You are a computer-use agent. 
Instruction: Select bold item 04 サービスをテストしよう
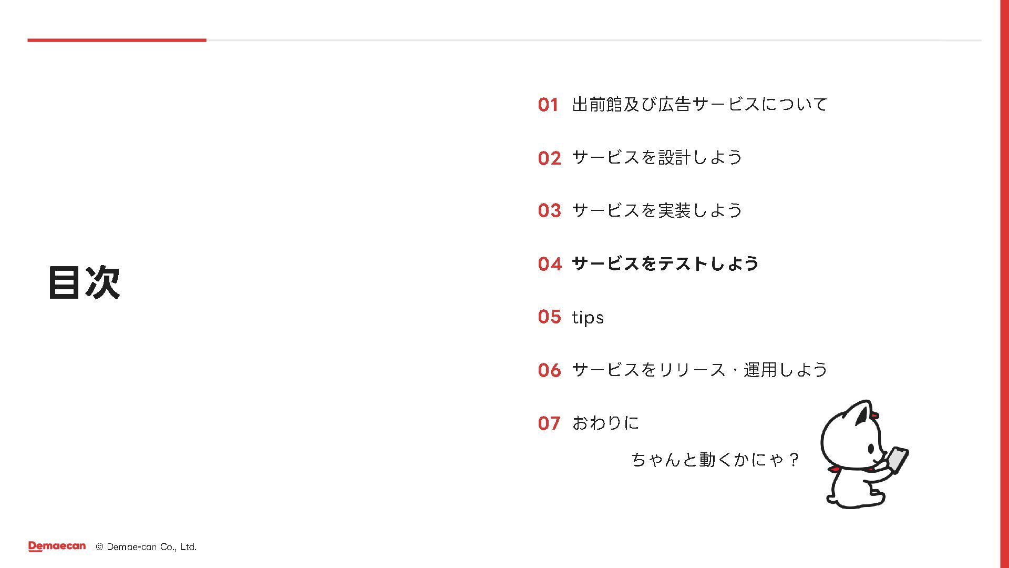coord(648,263)
